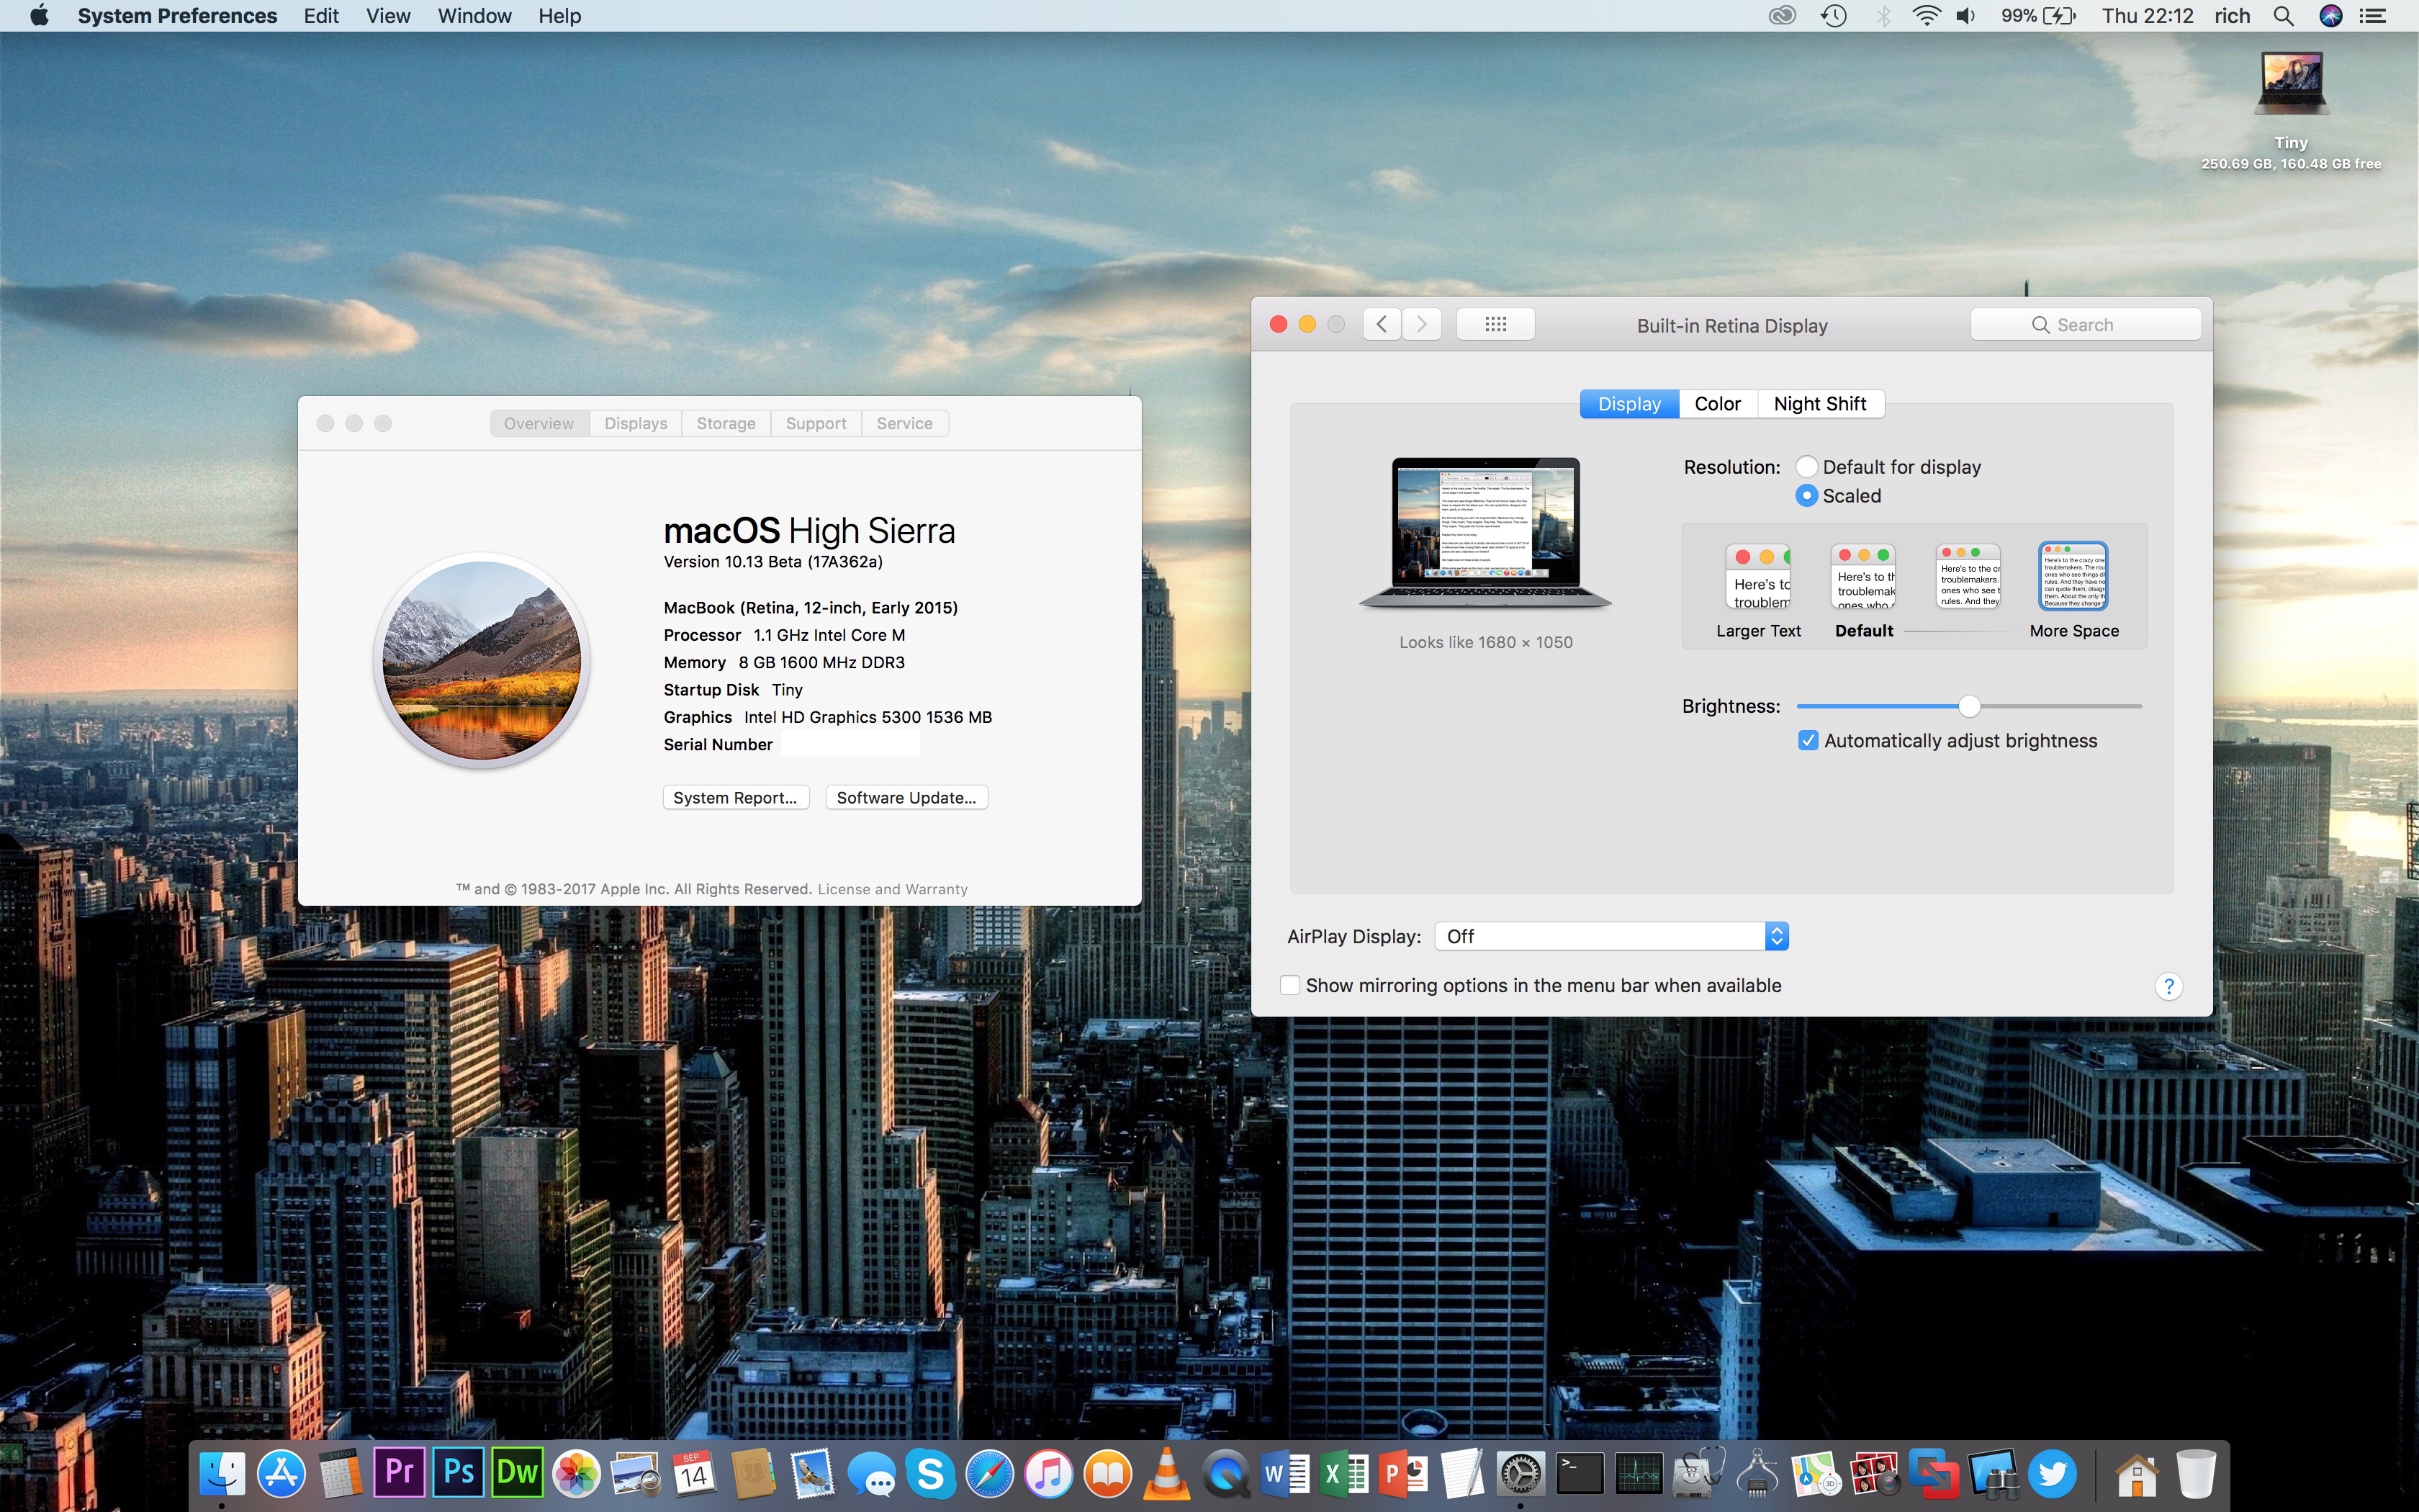The image size is (2419, 1512).
Task: Open Window menu
Action: (474, 16)
